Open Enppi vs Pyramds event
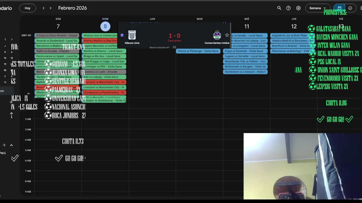This screenshot has height=203, width=362. (x=245, y=51)
